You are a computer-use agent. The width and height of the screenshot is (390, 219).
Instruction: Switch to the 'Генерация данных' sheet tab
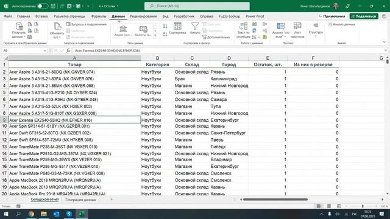(x=80, y=200)
